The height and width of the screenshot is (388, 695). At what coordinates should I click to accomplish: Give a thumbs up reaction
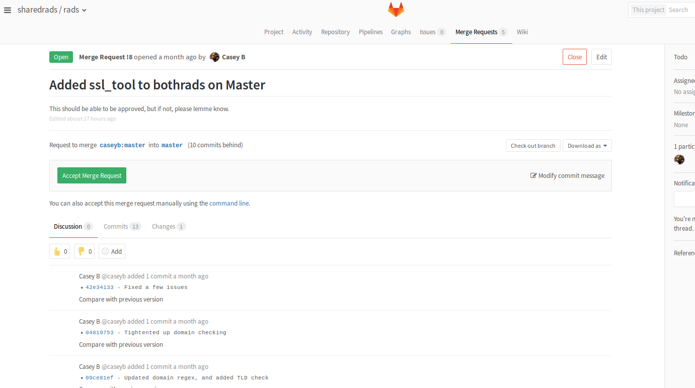tap(59, 251)
